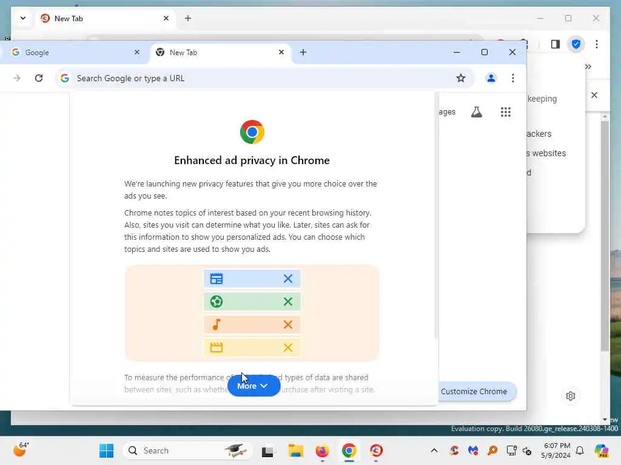Image resolution: width=621 pixels, height=465 pixels.
Task: Click the Malwarebytes tray icon
Action: (473, 450)
